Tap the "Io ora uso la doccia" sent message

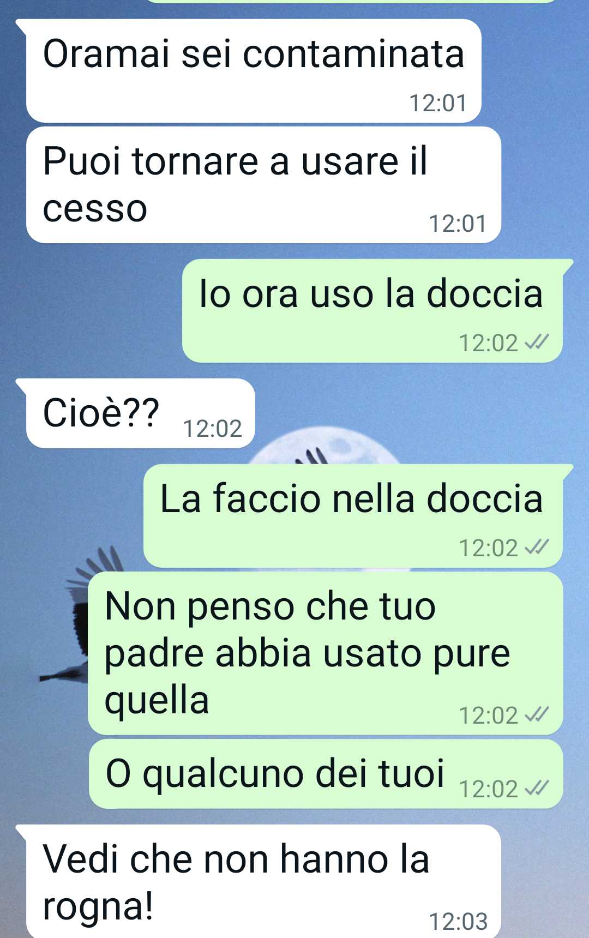pos(372,311)
